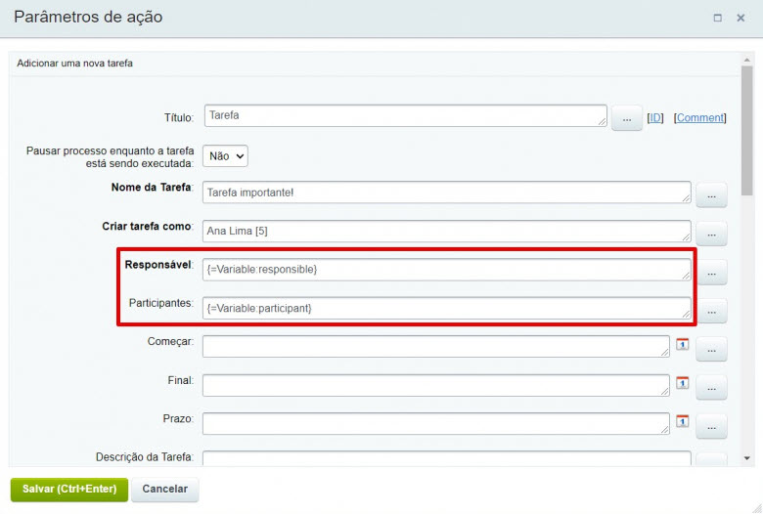Image resolution: width=763 pixels, height=514 pixels.
Task: Click the ID link
Action: (655, 117)
